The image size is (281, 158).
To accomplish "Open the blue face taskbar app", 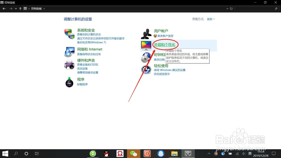I will [161, 154].
